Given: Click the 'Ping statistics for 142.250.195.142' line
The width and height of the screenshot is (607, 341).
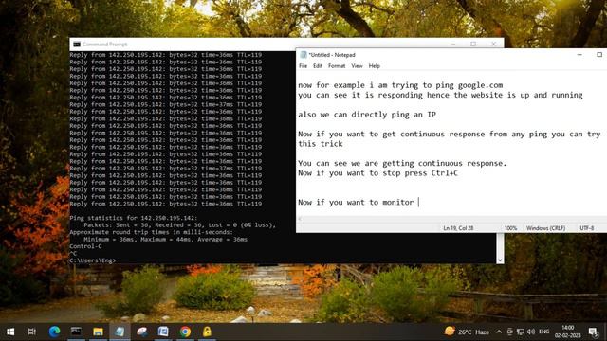Looking at the screenshot, I should (x=134, y=218).
